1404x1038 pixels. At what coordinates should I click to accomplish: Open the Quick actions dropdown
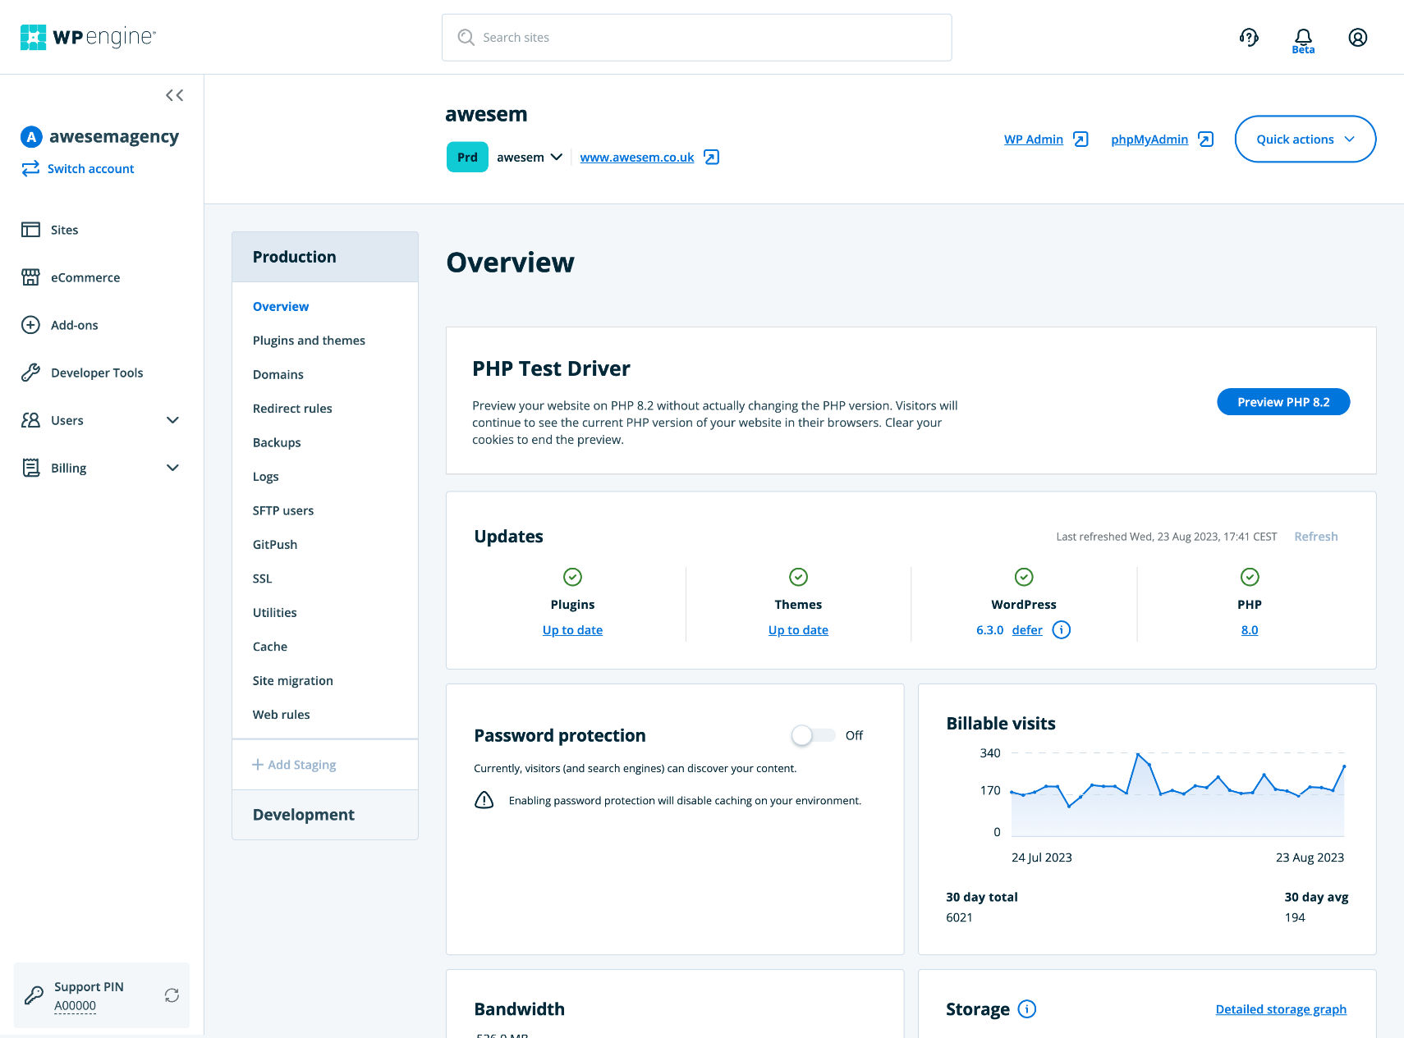point(1305,139)
